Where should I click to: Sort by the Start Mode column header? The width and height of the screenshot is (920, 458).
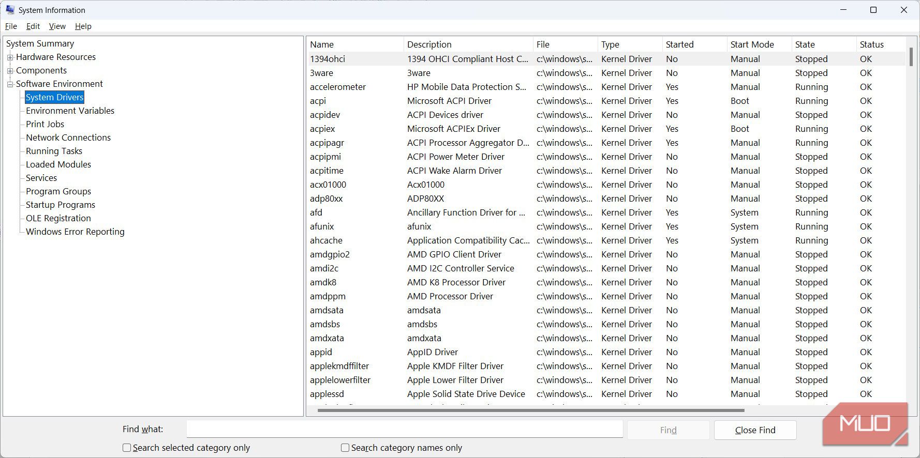[x=760, y=44]
